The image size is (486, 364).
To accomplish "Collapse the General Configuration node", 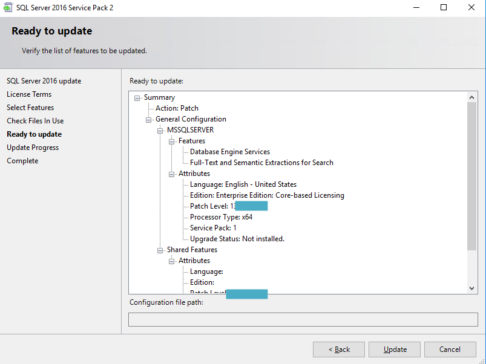I will (x=148, y=120).
